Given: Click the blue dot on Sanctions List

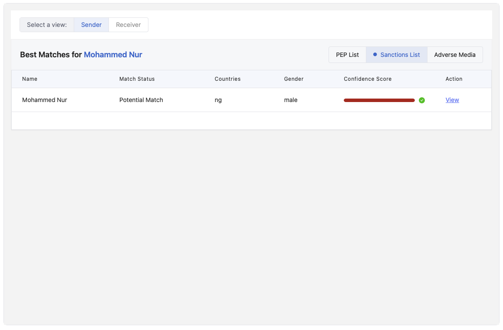Looking at the screenshot, I should [x=375, y=55].
